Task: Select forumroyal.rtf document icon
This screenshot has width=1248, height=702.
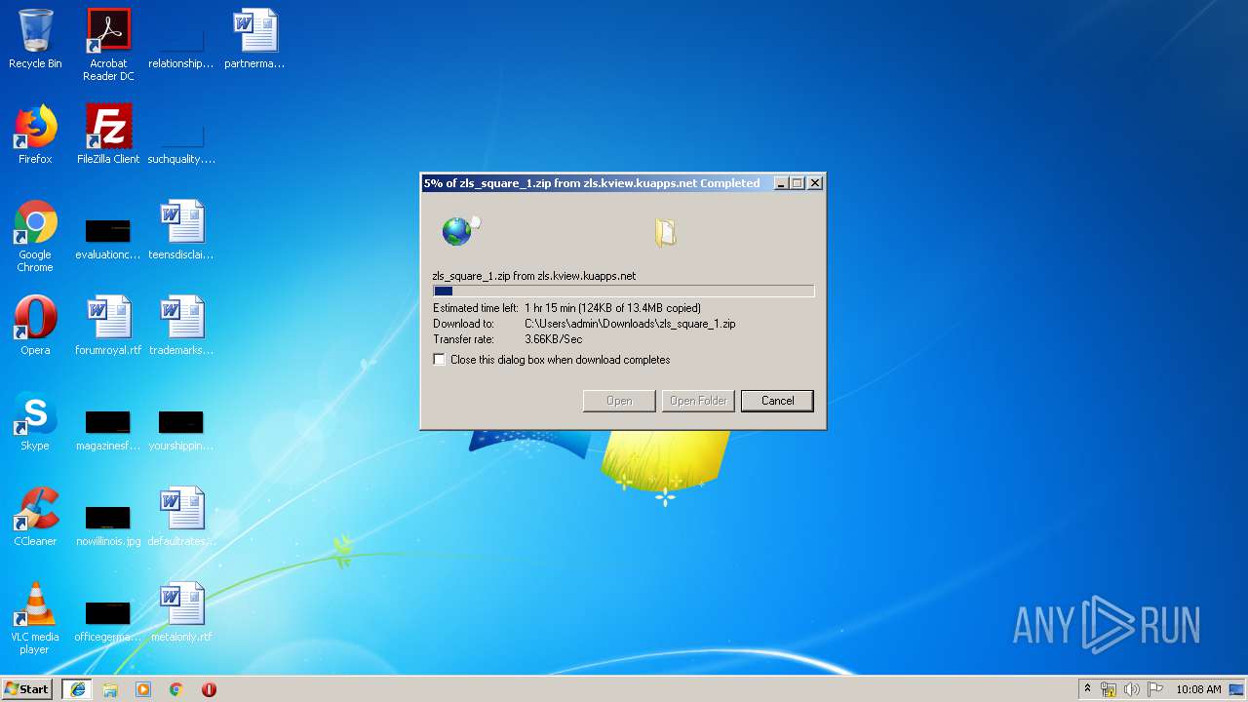Action: tap(108, 326)
